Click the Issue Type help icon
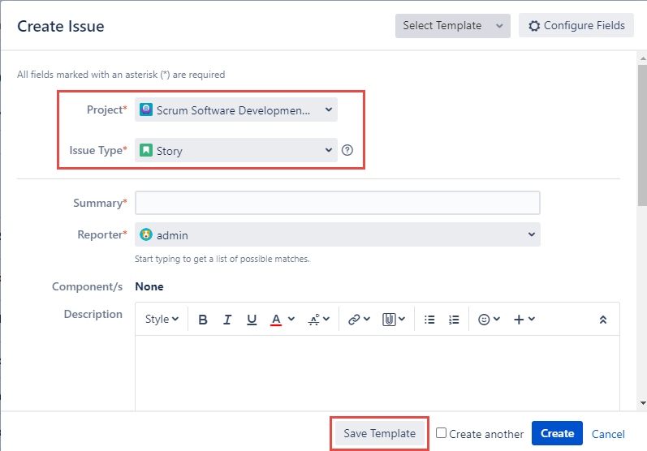Screen dimensions: 647x451 pos(347,150)
